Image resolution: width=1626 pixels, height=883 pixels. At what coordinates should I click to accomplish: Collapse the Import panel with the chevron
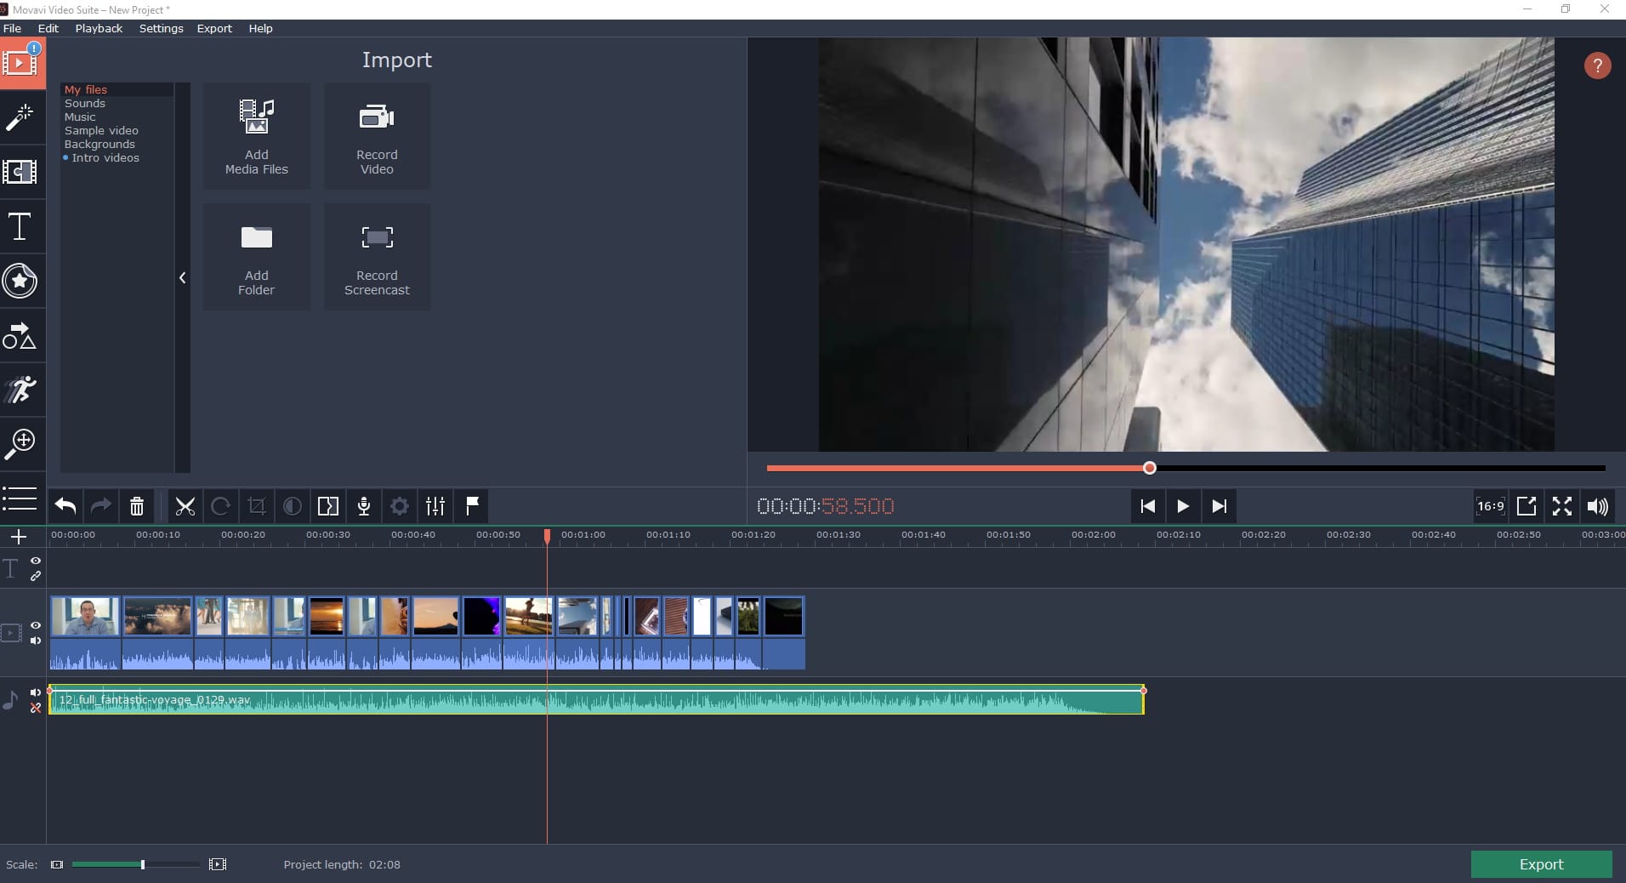(x=182, y=278)
